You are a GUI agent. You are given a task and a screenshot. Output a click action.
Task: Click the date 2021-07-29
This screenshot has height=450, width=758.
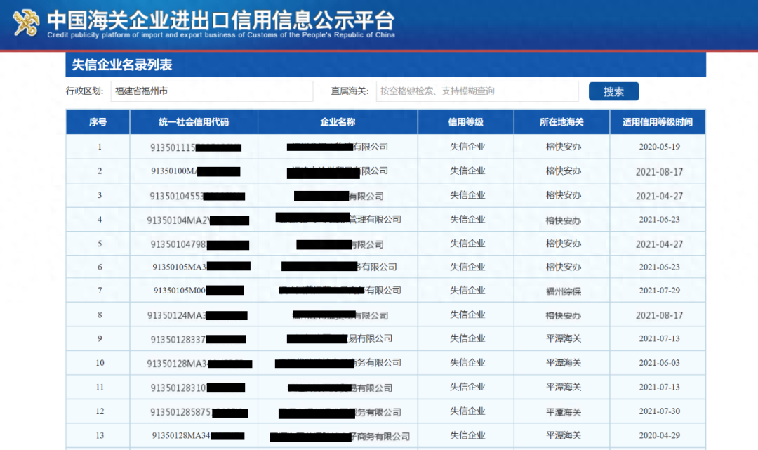(659, 290)
